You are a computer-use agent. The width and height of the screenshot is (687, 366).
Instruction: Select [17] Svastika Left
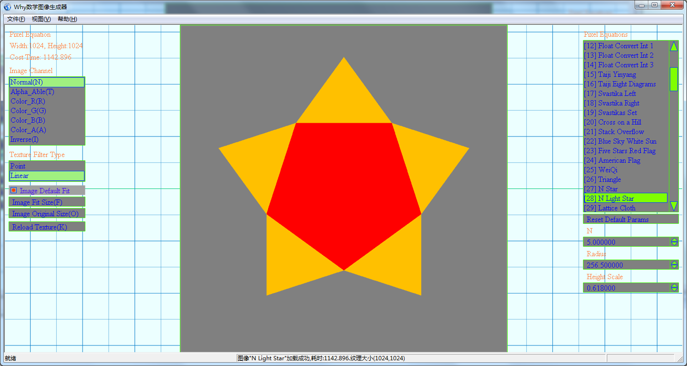point(625,94)
